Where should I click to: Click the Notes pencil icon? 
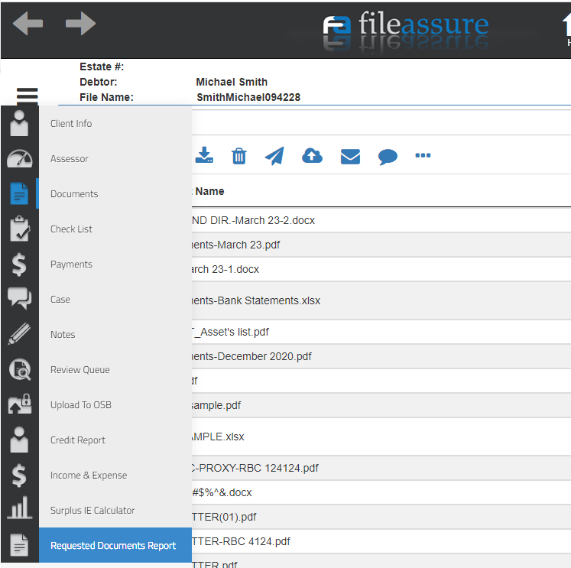coord(19,333)
